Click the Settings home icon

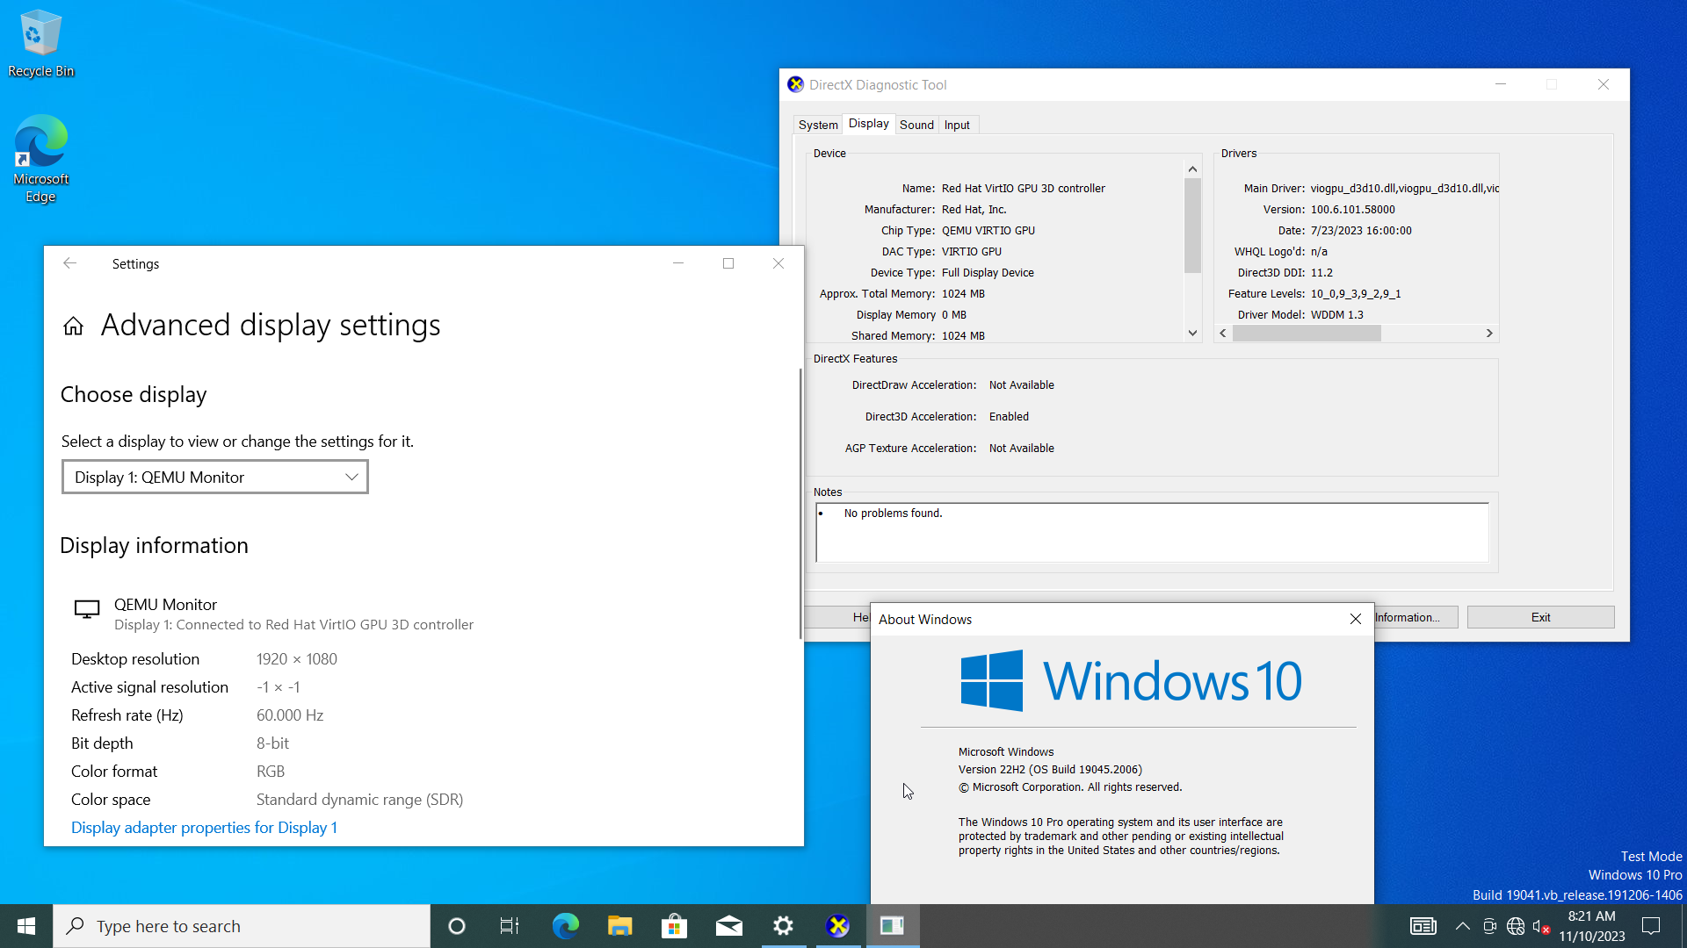[73, 327]
